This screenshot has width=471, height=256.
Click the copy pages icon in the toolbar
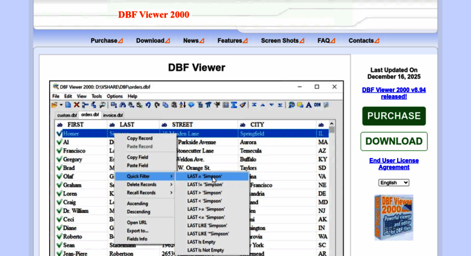point(165,105)
